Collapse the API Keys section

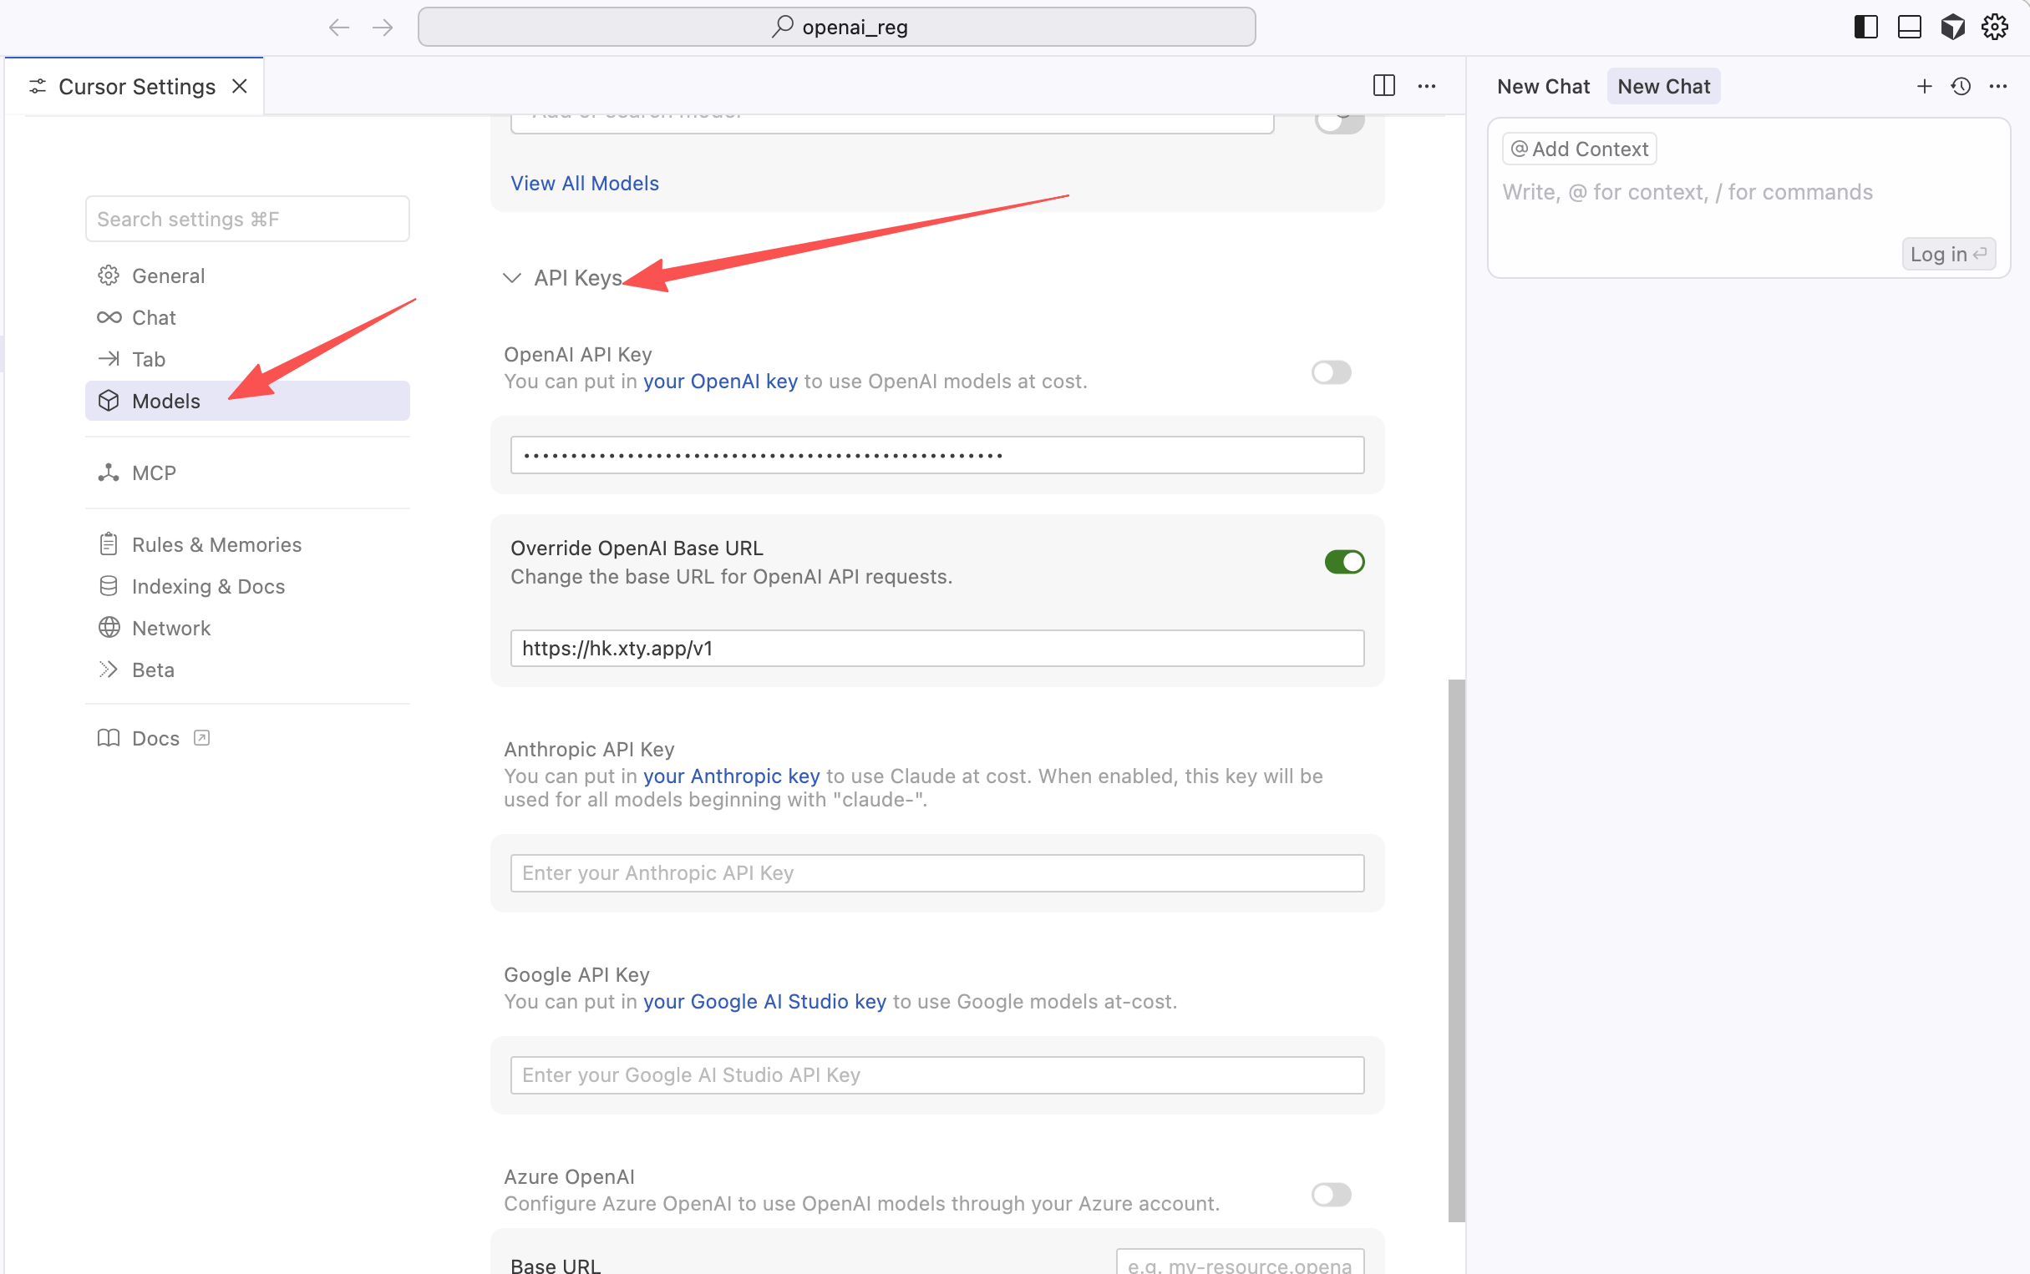(x=512, y=278)
